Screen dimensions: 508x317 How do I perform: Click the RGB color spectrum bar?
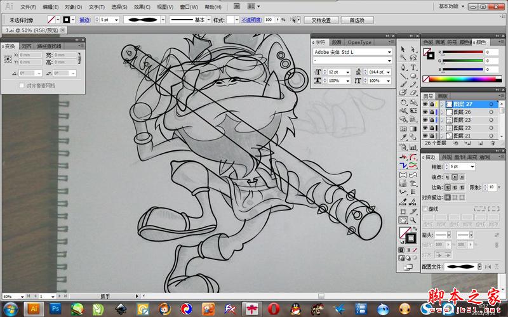point(462,79)
